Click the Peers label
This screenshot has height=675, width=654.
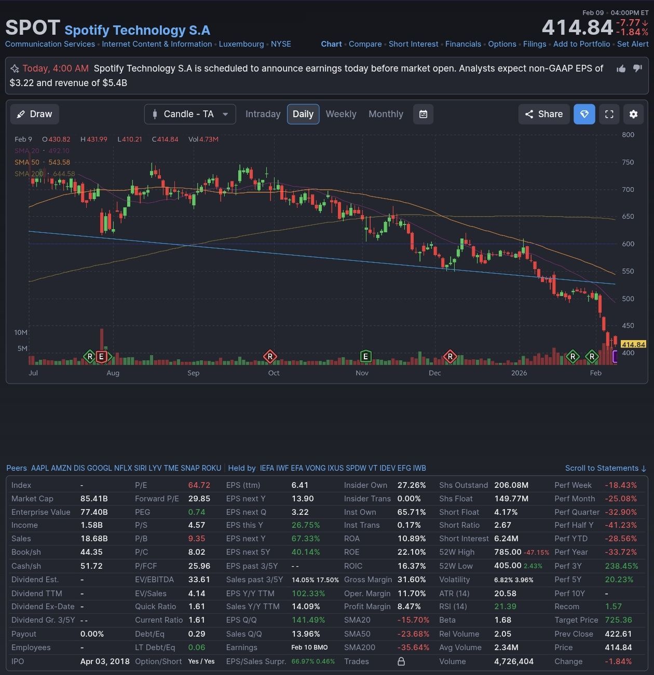17,468
